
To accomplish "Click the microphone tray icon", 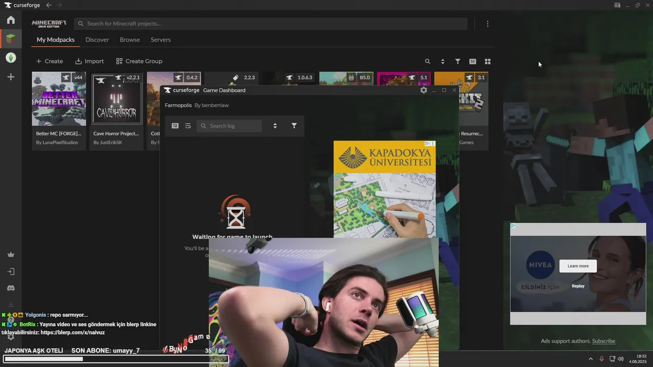I will [x=601, y=359].
